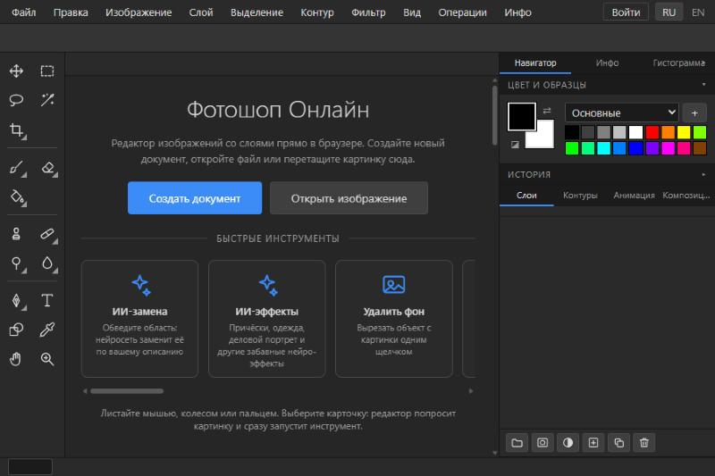Screen dimensions: 715x476
Task: Collapse the Цвет и образцы panel
Action: (703, 85)
